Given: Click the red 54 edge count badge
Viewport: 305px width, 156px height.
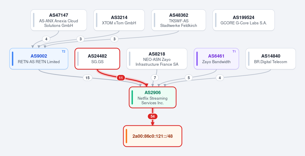Looking at the screenshot, I should pyautogui.click(x=153, y=116).
